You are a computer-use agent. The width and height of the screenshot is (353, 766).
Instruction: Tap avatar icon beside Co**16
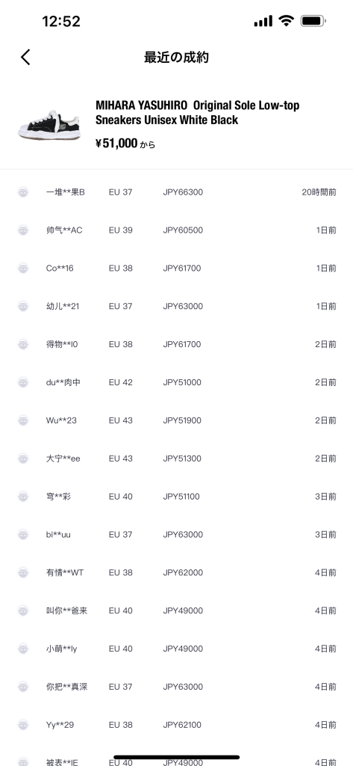click(23, 269)
